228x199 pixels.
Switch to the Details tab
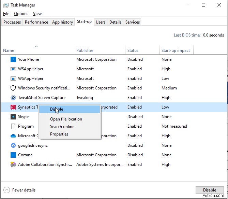(115, 22)
